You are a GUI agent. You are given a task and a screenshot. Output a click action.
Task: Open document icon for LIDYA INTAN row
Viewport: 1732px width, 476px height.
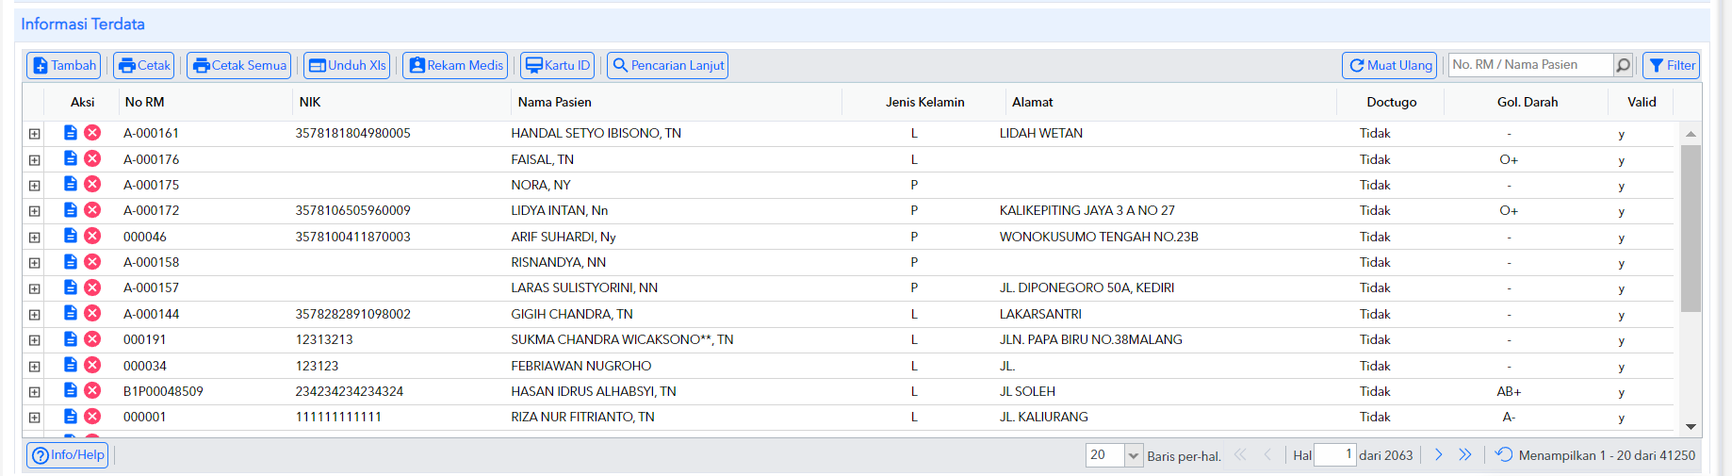click(x=71, y=210)
